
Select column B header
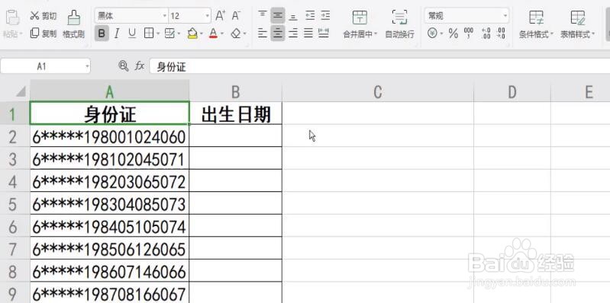pos(236,92)
